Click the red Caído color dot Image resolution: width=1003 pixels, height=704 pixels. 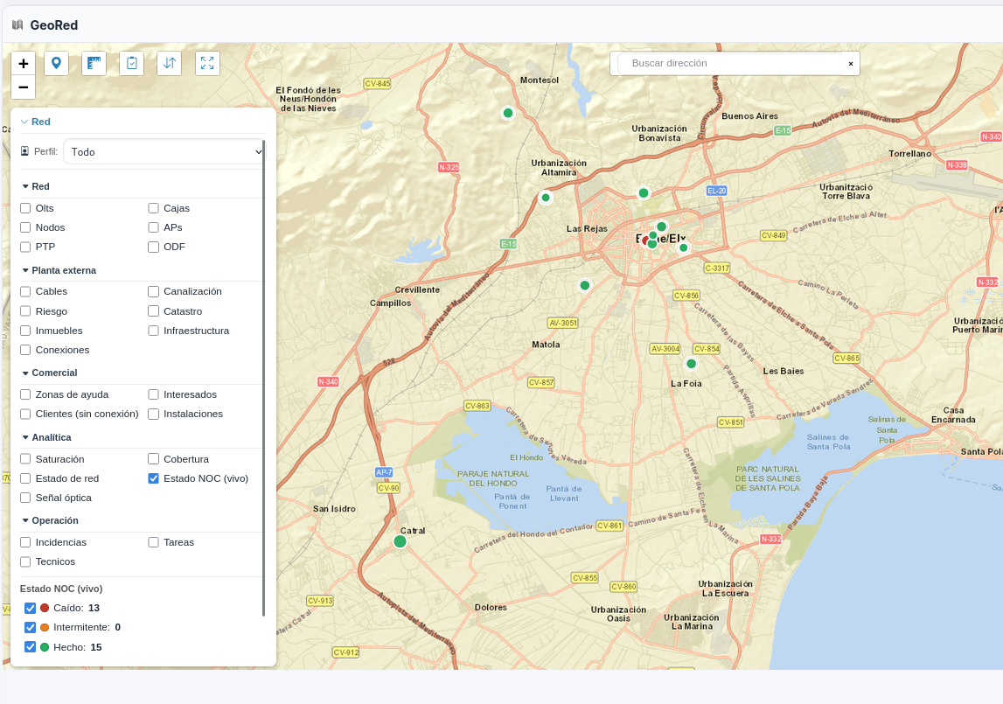45,608
